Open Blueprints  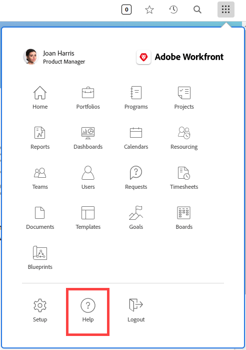[40, 258]
